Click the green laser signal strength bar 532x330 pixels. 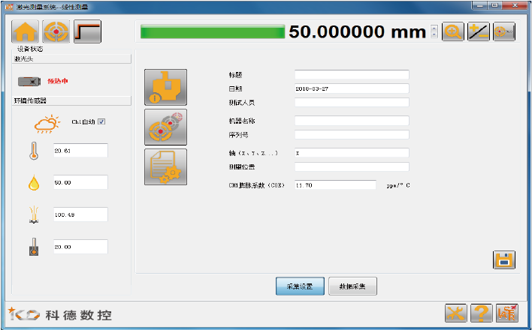click(212, 32)
